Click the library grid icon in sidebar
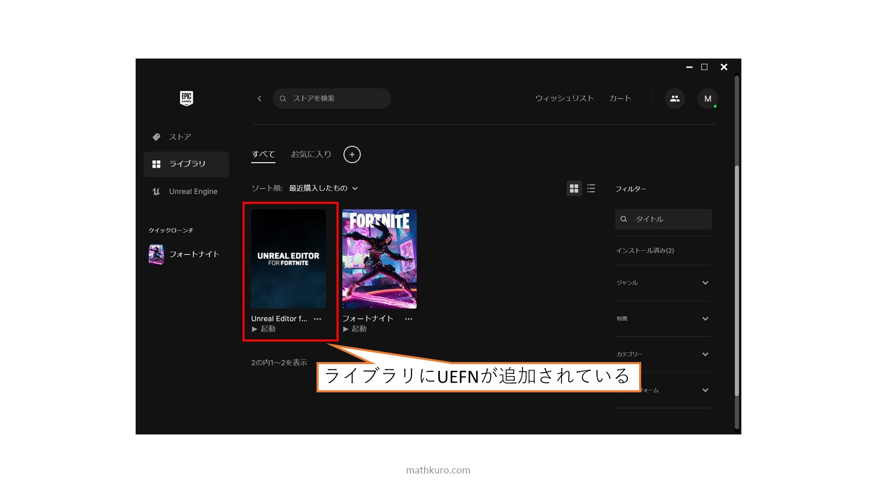 [x=156, y=164]
